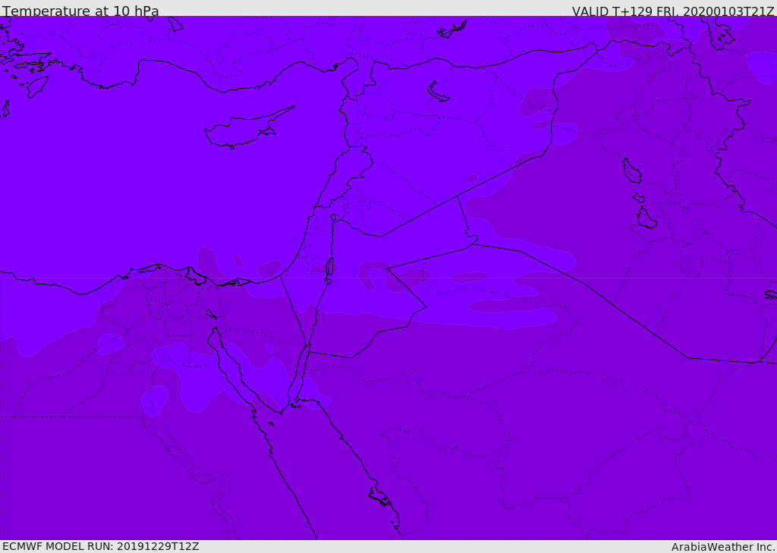Click the 'ArabiaWeather Inc.' credit text

tap(723, 547)
